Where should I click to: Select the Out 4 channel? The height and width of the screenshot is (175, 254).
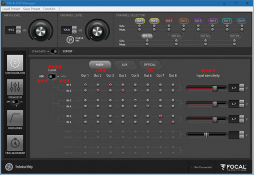coord(184,21)
